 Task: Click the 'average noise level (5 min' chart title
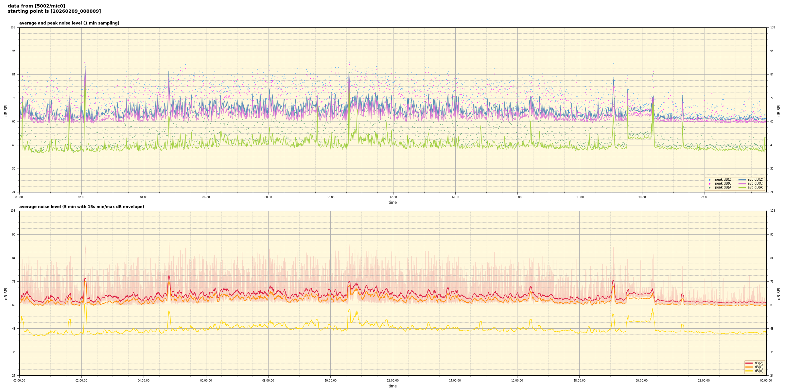click(x=81, y=207)
